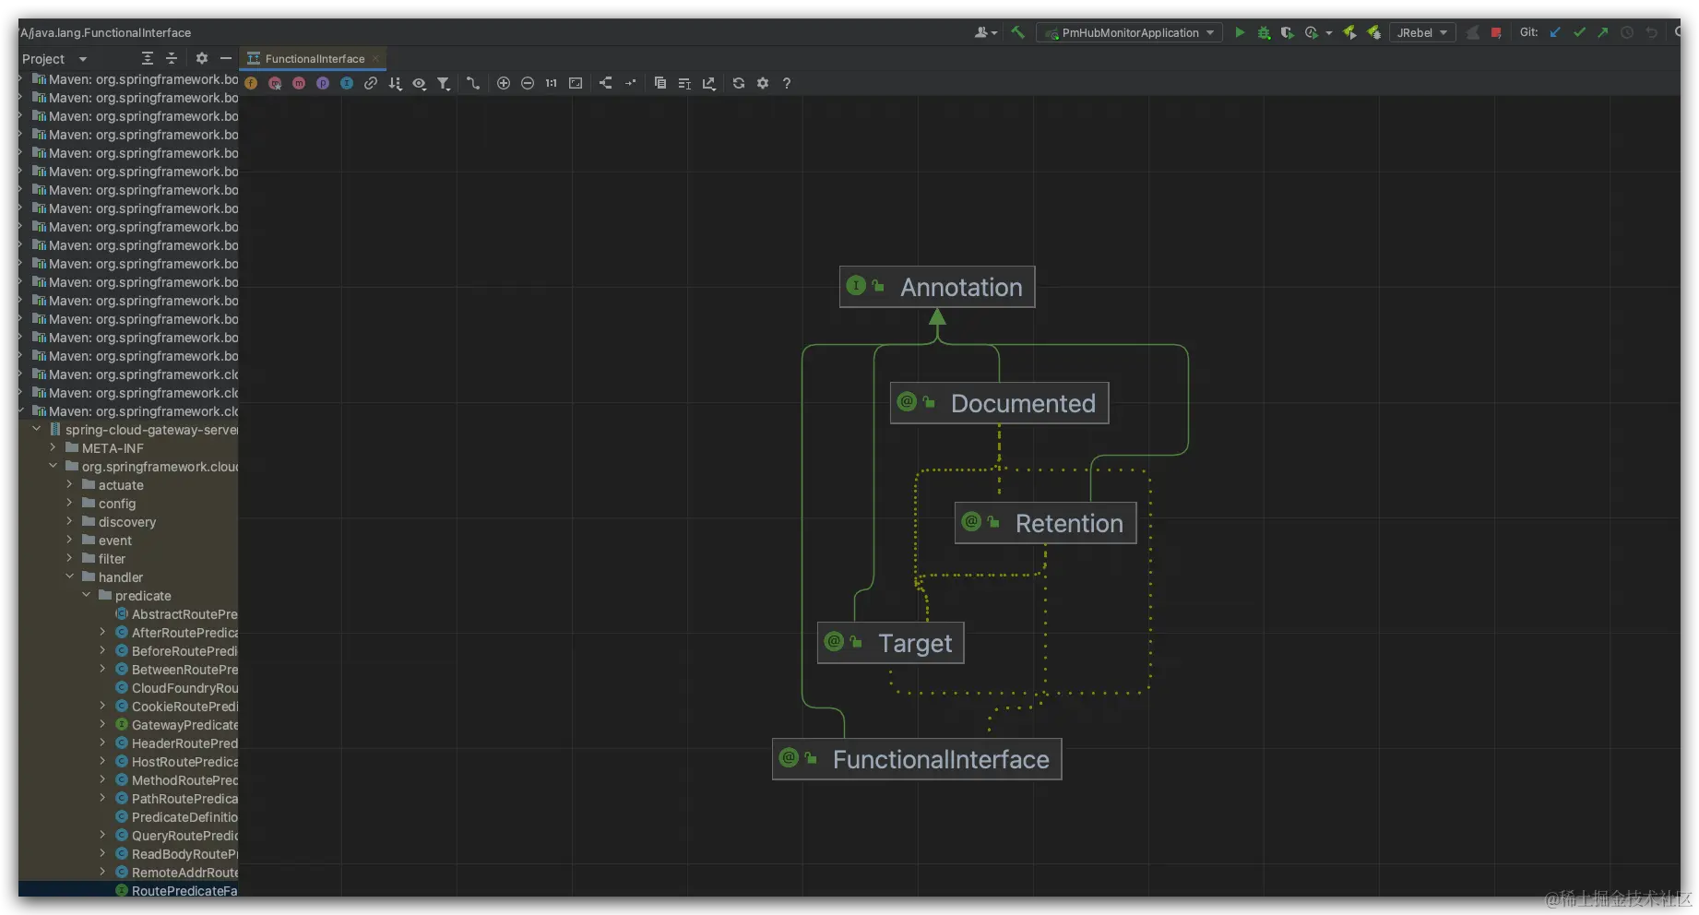
Task: Reset diagram zoom to 1:1 actual size
Action: coord(551,83)
